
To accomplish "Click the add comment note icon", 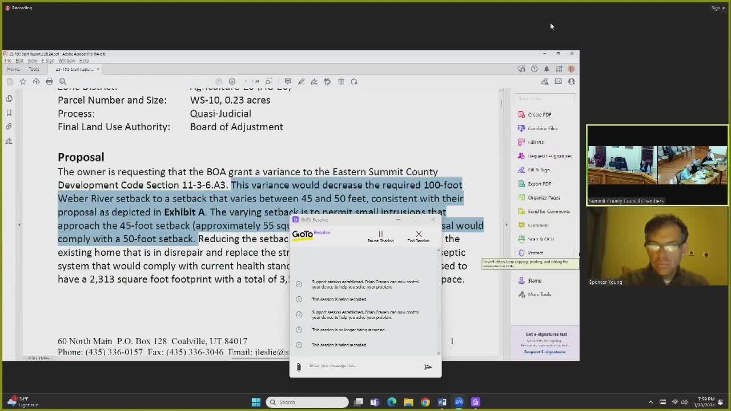I will [288, 82].
